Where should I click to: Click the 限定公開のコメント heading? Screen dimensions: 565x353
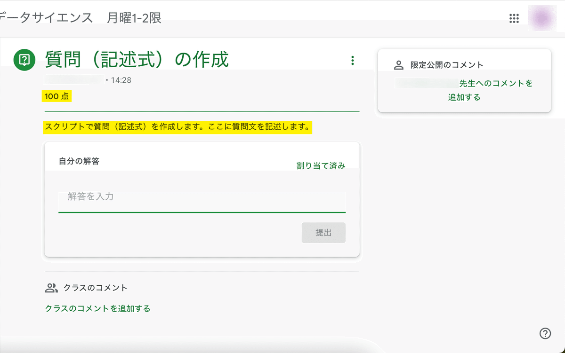[447, 65]
